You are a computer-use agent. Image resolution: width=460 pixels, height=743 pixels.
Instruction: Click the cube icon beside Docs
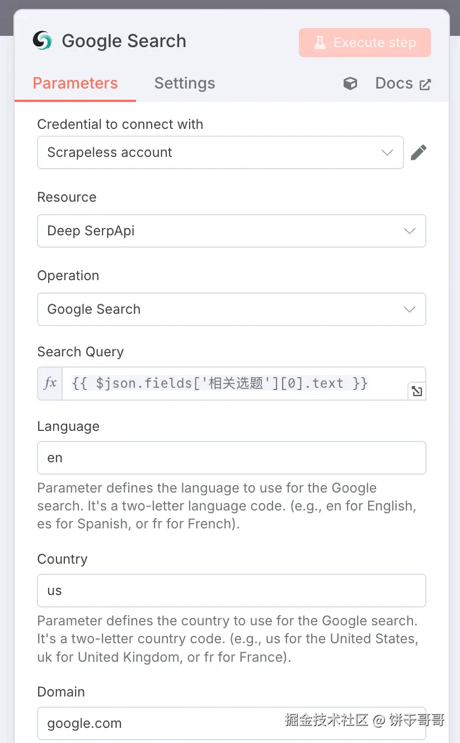[x=350, y=83]
